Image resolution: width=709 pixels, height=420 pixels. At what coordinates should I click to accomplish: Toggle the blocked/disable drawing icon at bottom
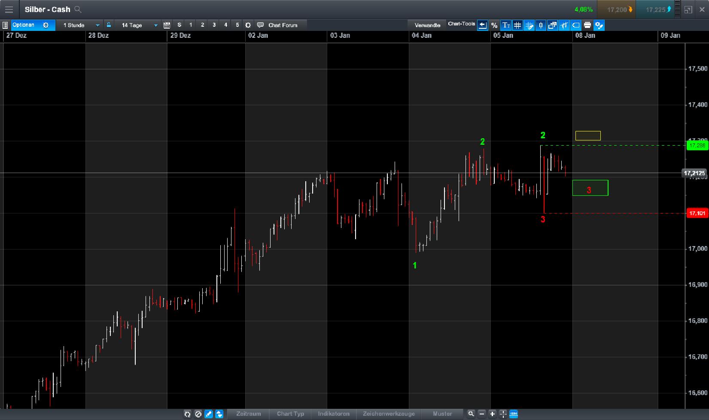(x=198, y=414)
